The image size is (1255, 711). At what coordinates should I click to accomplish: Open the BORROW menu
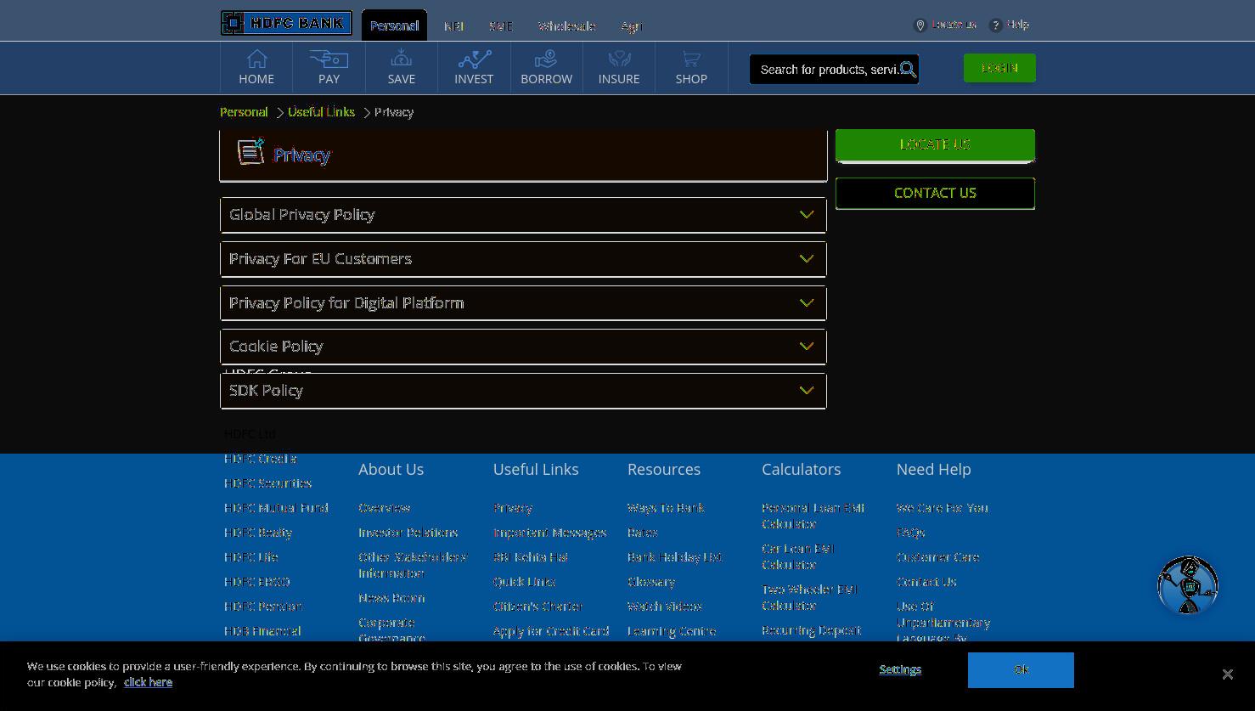click(x=546, y=68)
